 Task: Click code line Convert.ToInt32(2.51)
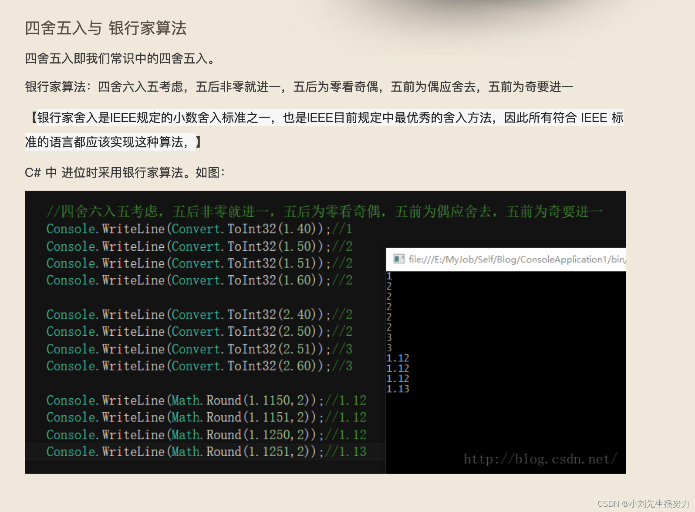point(199,349)
